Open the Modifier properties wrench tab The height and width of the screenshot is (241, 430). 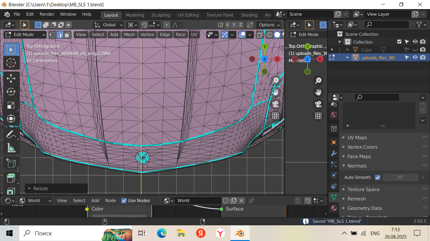[334, 153]
